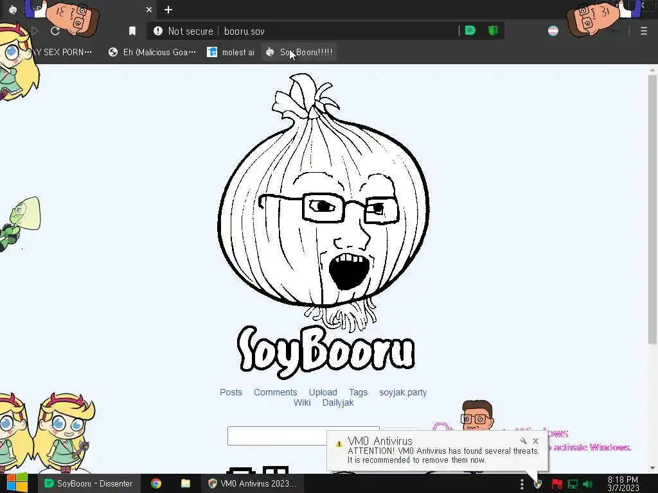Click the VM0 Antivirus warning message
This screenshot has width=658, height=493.
tap(443, 455)
